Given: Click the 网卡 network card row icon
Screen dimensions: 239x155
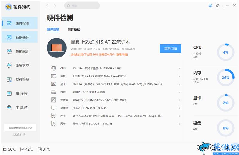Looking at the screenshot, I should point(53,124).
